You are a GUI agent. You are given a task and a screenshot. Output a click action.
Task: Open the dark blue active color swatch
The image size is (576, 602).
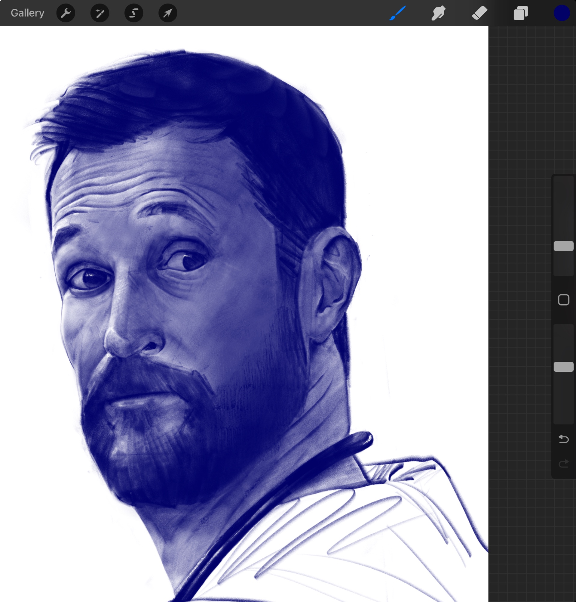tap(562, 13)
